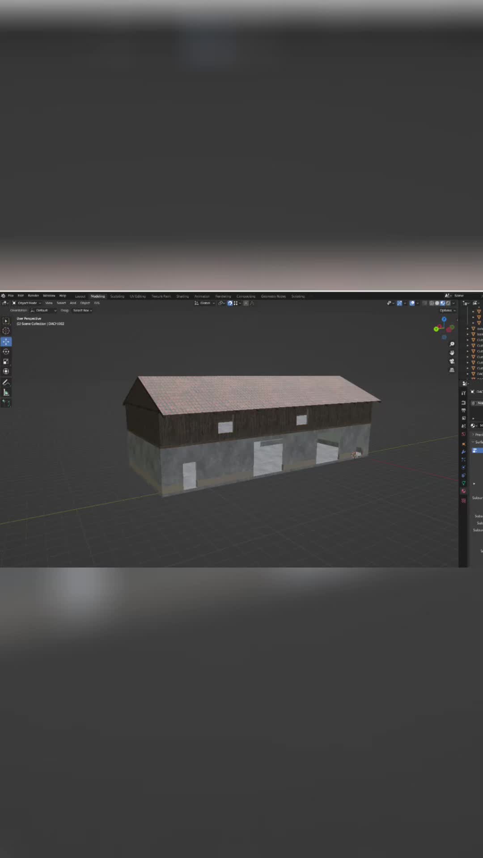The width and height of the screenshot is (483, 858).
Task: Open the Modifiers wrench properties tab
Action: pos(463,452)
